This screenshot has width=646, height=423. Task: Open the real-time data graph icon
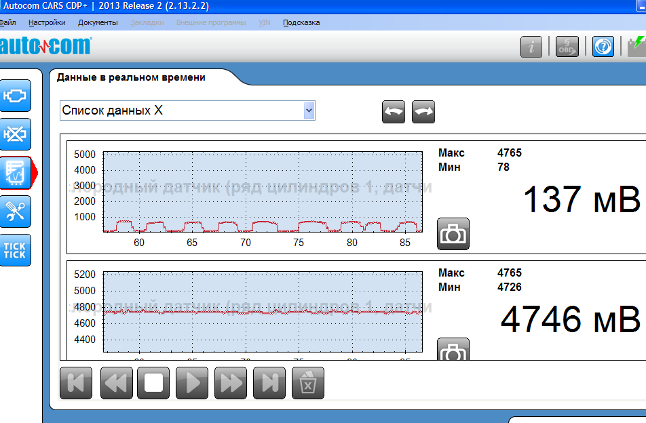15,174
